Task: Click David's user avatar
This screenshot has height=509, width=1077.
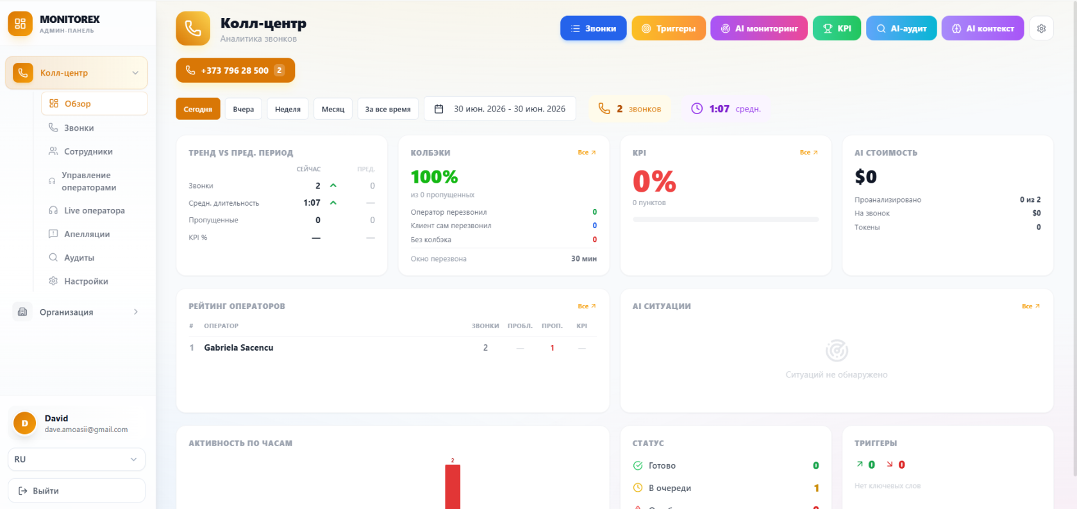Action: pyautogui.click(x=25, y=423)
